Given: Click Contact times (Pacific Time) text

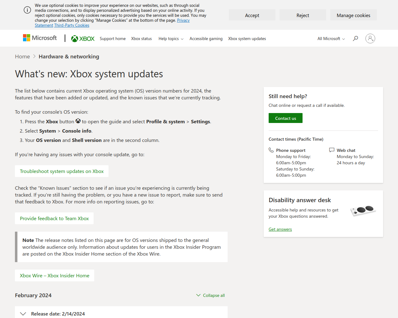Looking at the screenshot, I should (296, 139).
